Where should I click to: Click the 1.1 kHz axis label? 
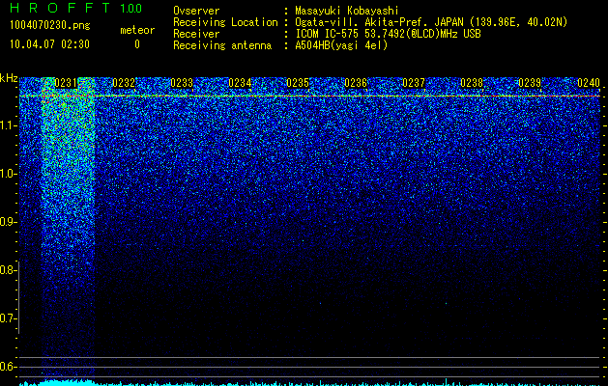[x=8, y=125]
